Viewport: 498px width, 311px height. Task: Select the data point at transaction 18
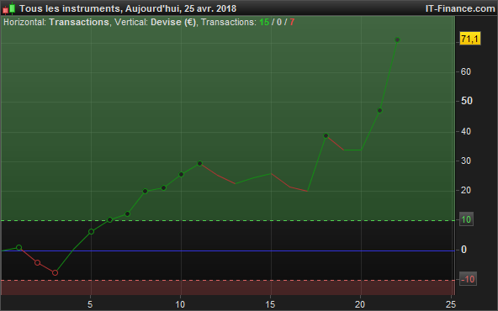(x=326, y=136)
